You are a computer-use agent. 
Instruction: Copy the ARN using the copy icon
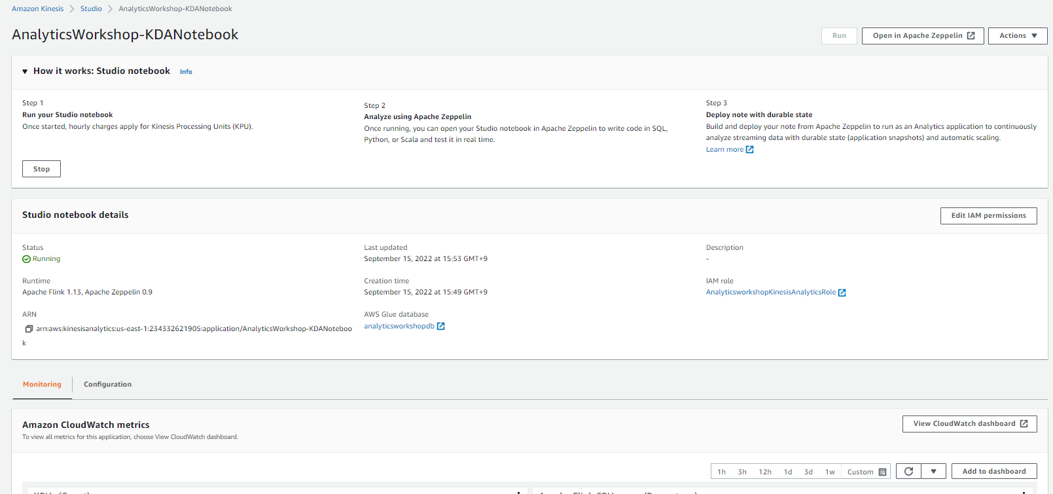coord(29,329)
